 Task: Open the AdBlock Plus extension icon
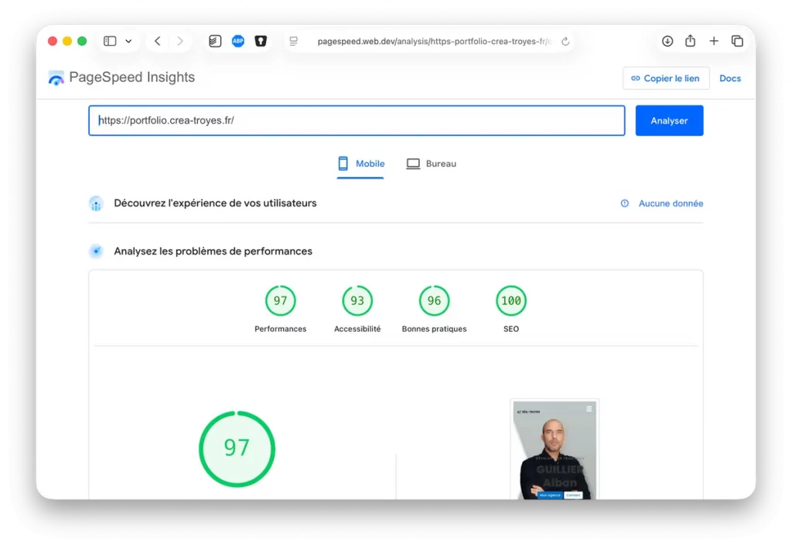point(237,40)
